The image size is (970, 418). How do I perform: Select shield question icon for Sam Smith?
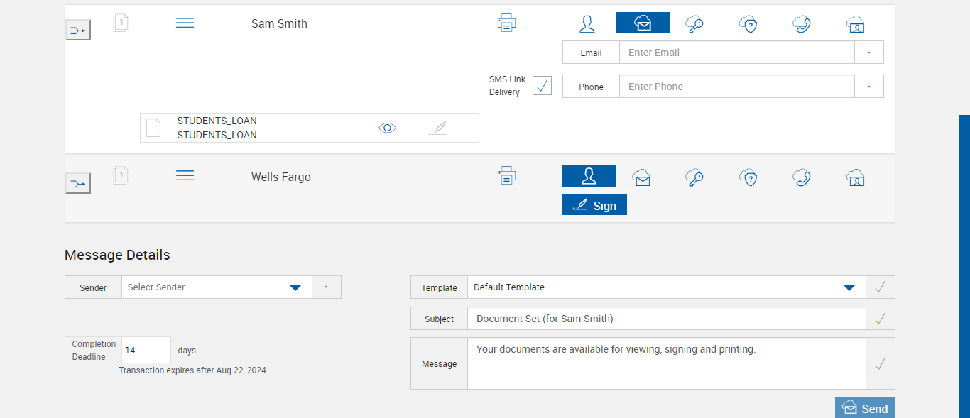click(x=748, y=24)
